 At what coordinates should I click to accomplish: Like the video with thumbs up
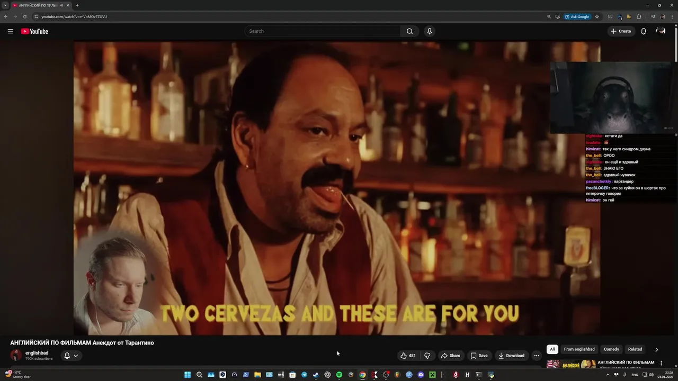(408, 356)
